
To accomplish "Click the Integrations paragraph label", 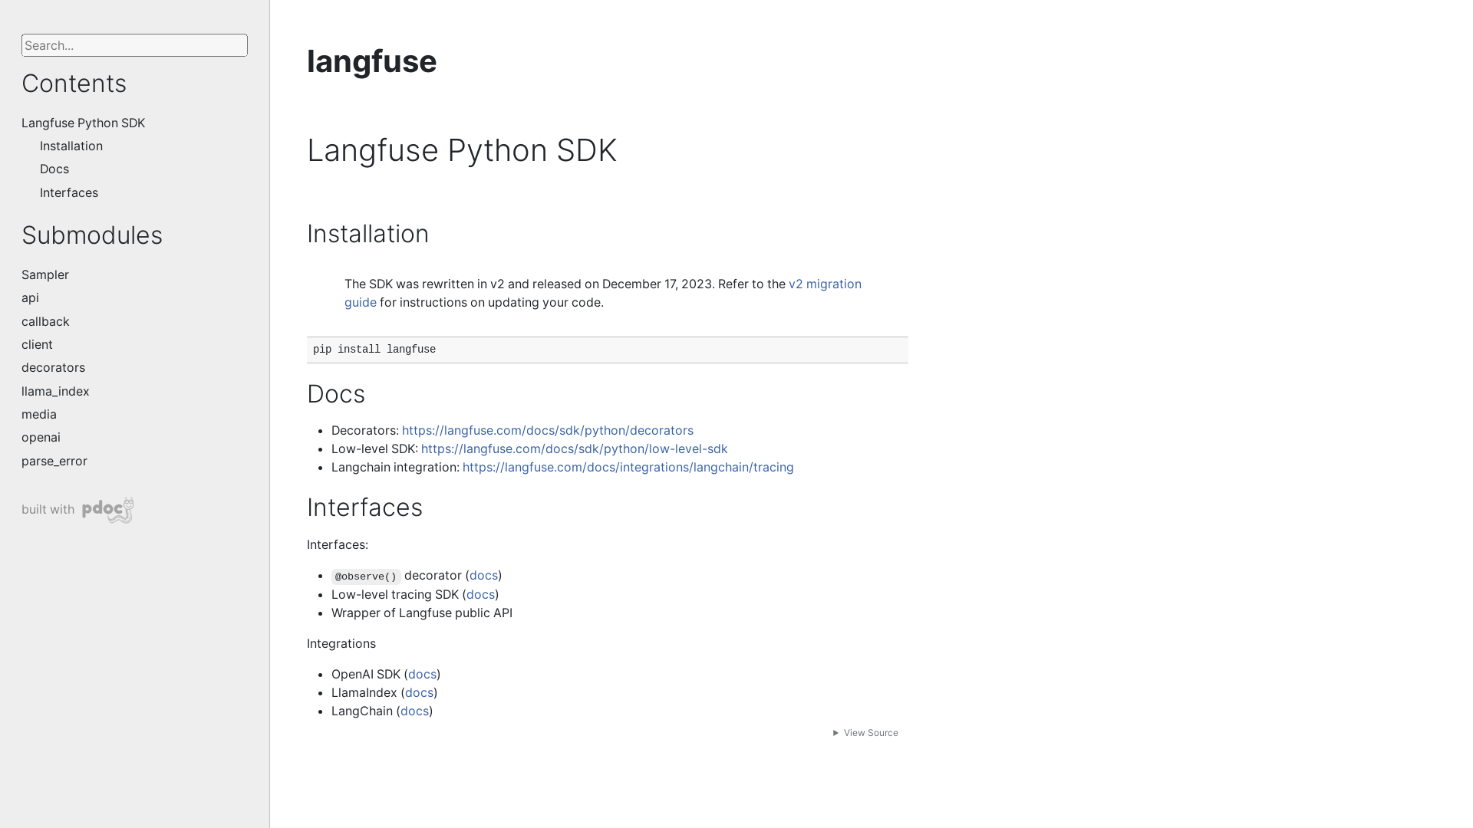I will (x=341, y=643).
